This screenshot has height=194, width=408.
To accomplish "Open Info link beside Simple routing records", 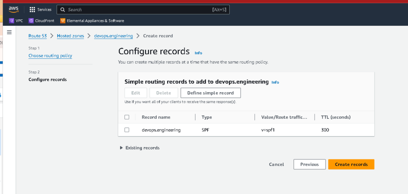I will tap(275, 82).
